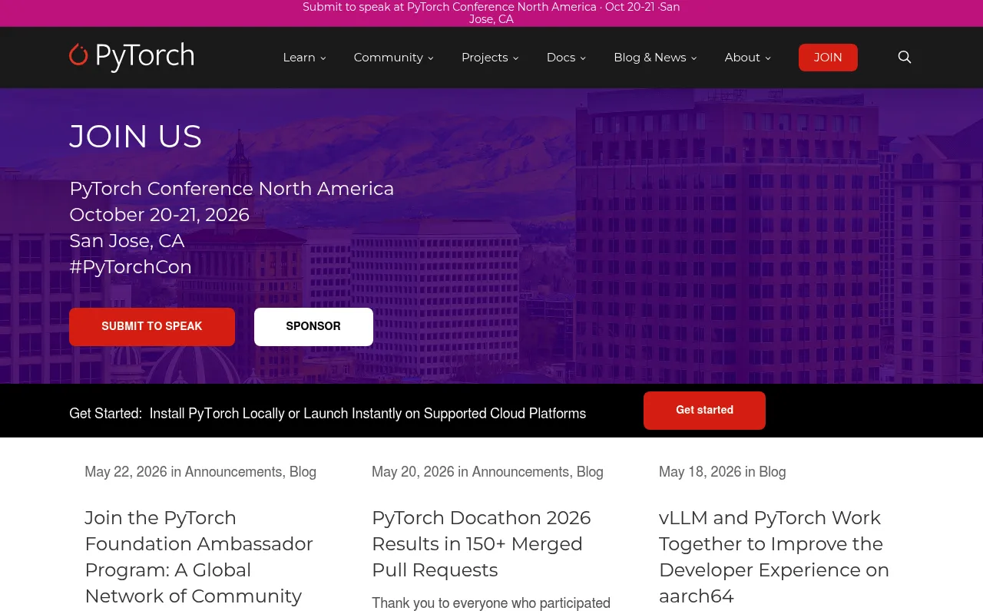Click the PyTorch flame logo icon
Screen dimensions: 983x614
click(78, 54)
